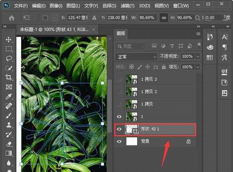Select the Rectangular Marquee tool
Screen dimensions: 233x172
(9, 49)
